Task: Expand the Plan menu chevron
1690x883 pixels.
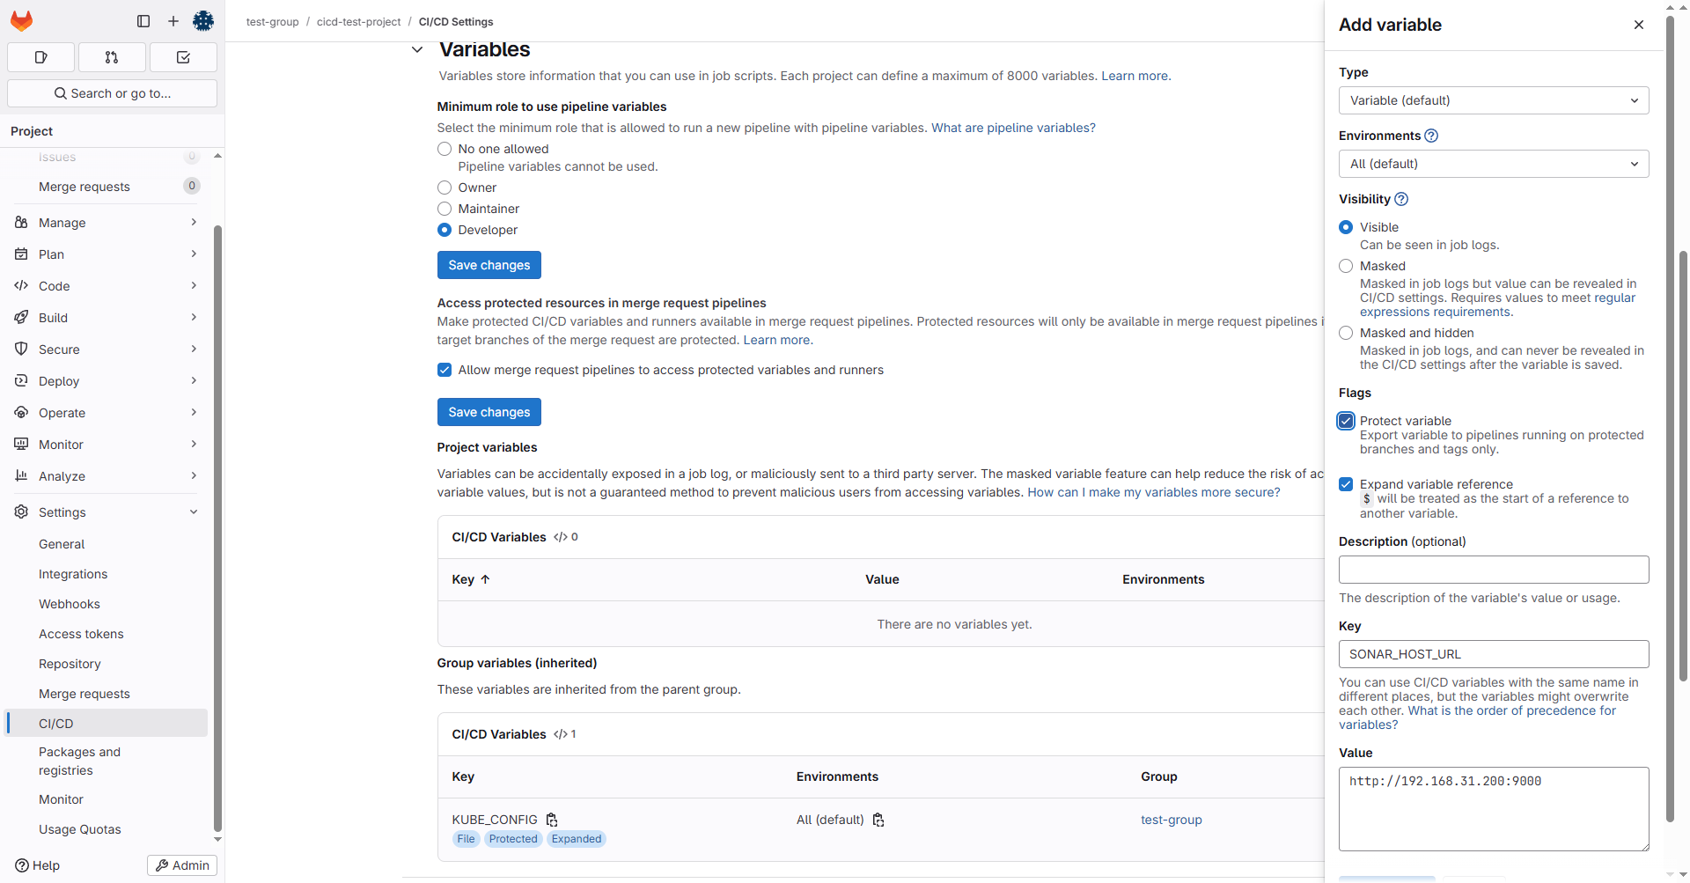Action: click(x=194, y=254)
